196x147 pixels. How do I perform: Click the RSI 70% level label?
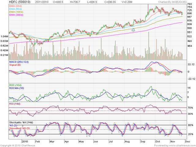190,107
